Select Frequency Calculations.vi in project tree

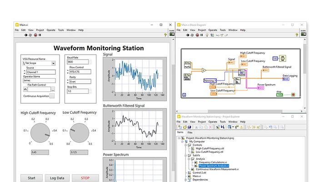pos(213,162)
